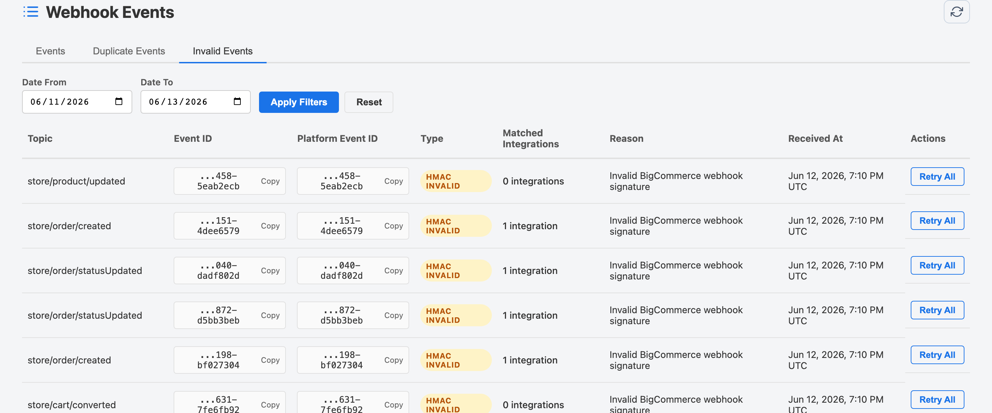Click HMAC INVALID badge in 198-bf027304 row

(456, 360)
